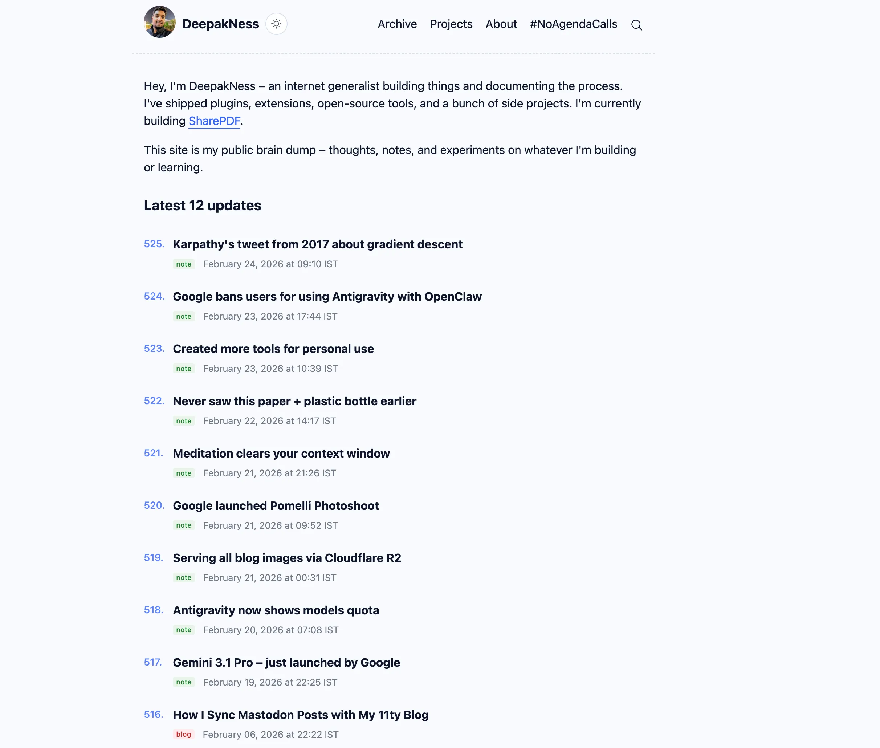Image resolution: width=880 pixels, height=748 pixels.
Task: Open Antigravity now shows models quota post
Action: [276, 610]
